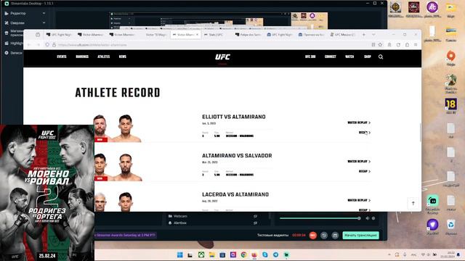Adjust the Streamlabs mixer volume slider
Viewport: 465px width, 261px height.
(320, 218)
